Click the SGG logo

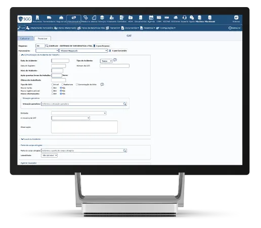25,19
